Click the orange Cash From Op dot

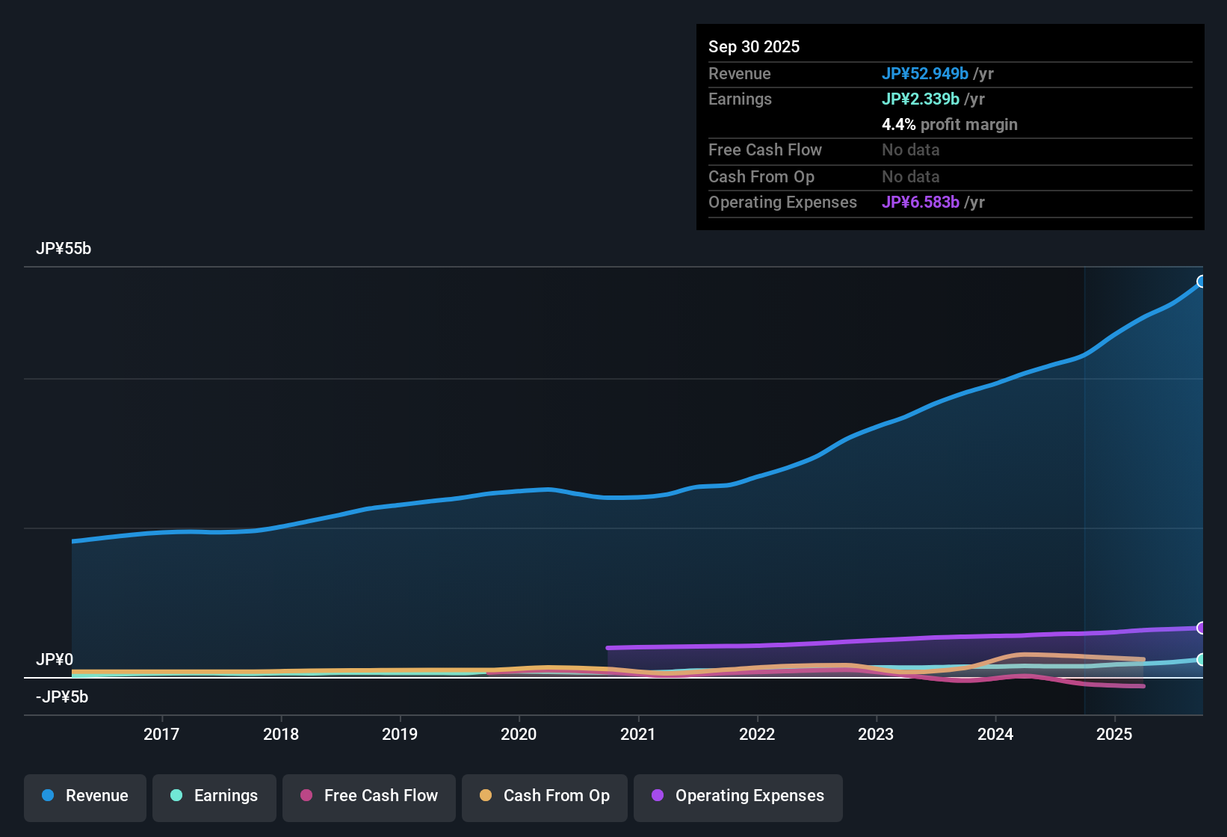point(486,795)
